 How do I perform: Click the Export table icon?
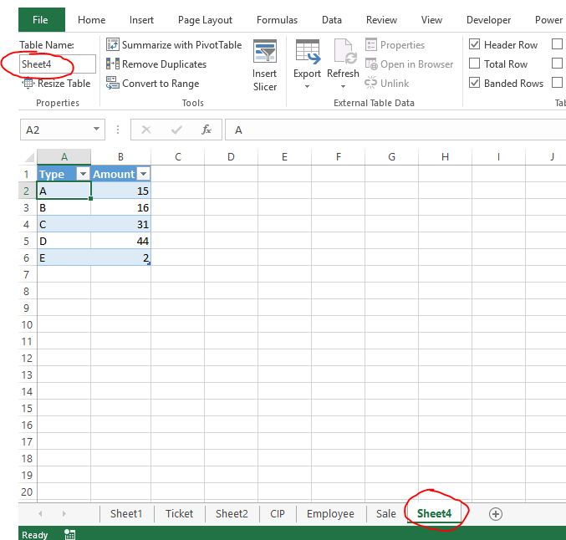pyautogui.click(x=307, y=53)
